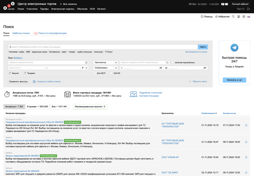Open the Обучение menu

pyautogui.click(x=82, y=9)
